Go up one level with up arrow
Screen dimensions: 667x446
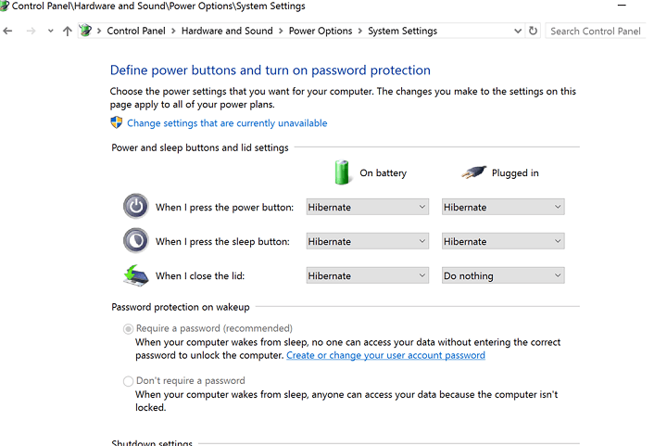pos(68,32)
